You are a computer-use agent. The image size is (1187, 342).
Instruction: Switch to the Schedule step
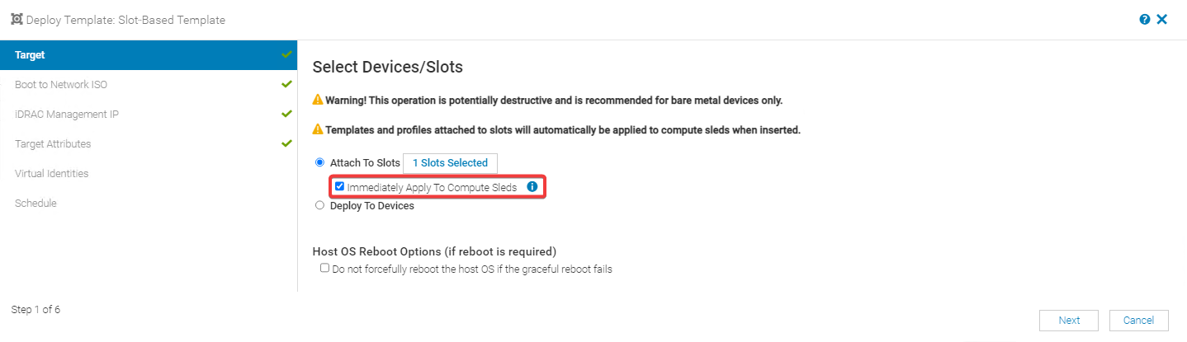[35, 203]
